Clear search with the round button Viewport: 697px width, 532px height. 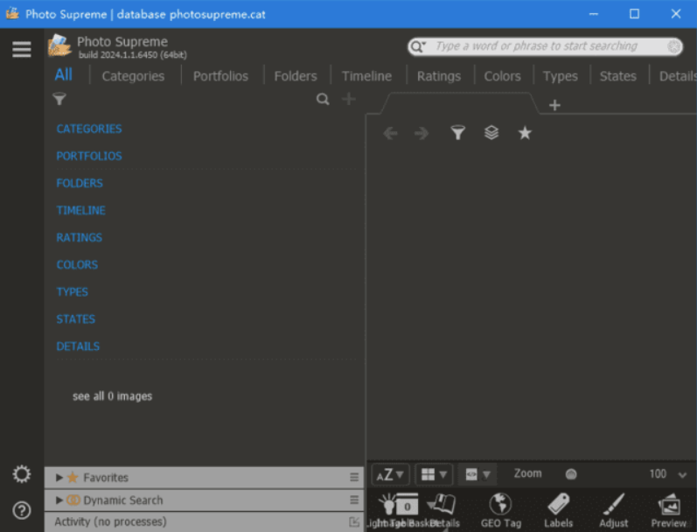(674, 46)
